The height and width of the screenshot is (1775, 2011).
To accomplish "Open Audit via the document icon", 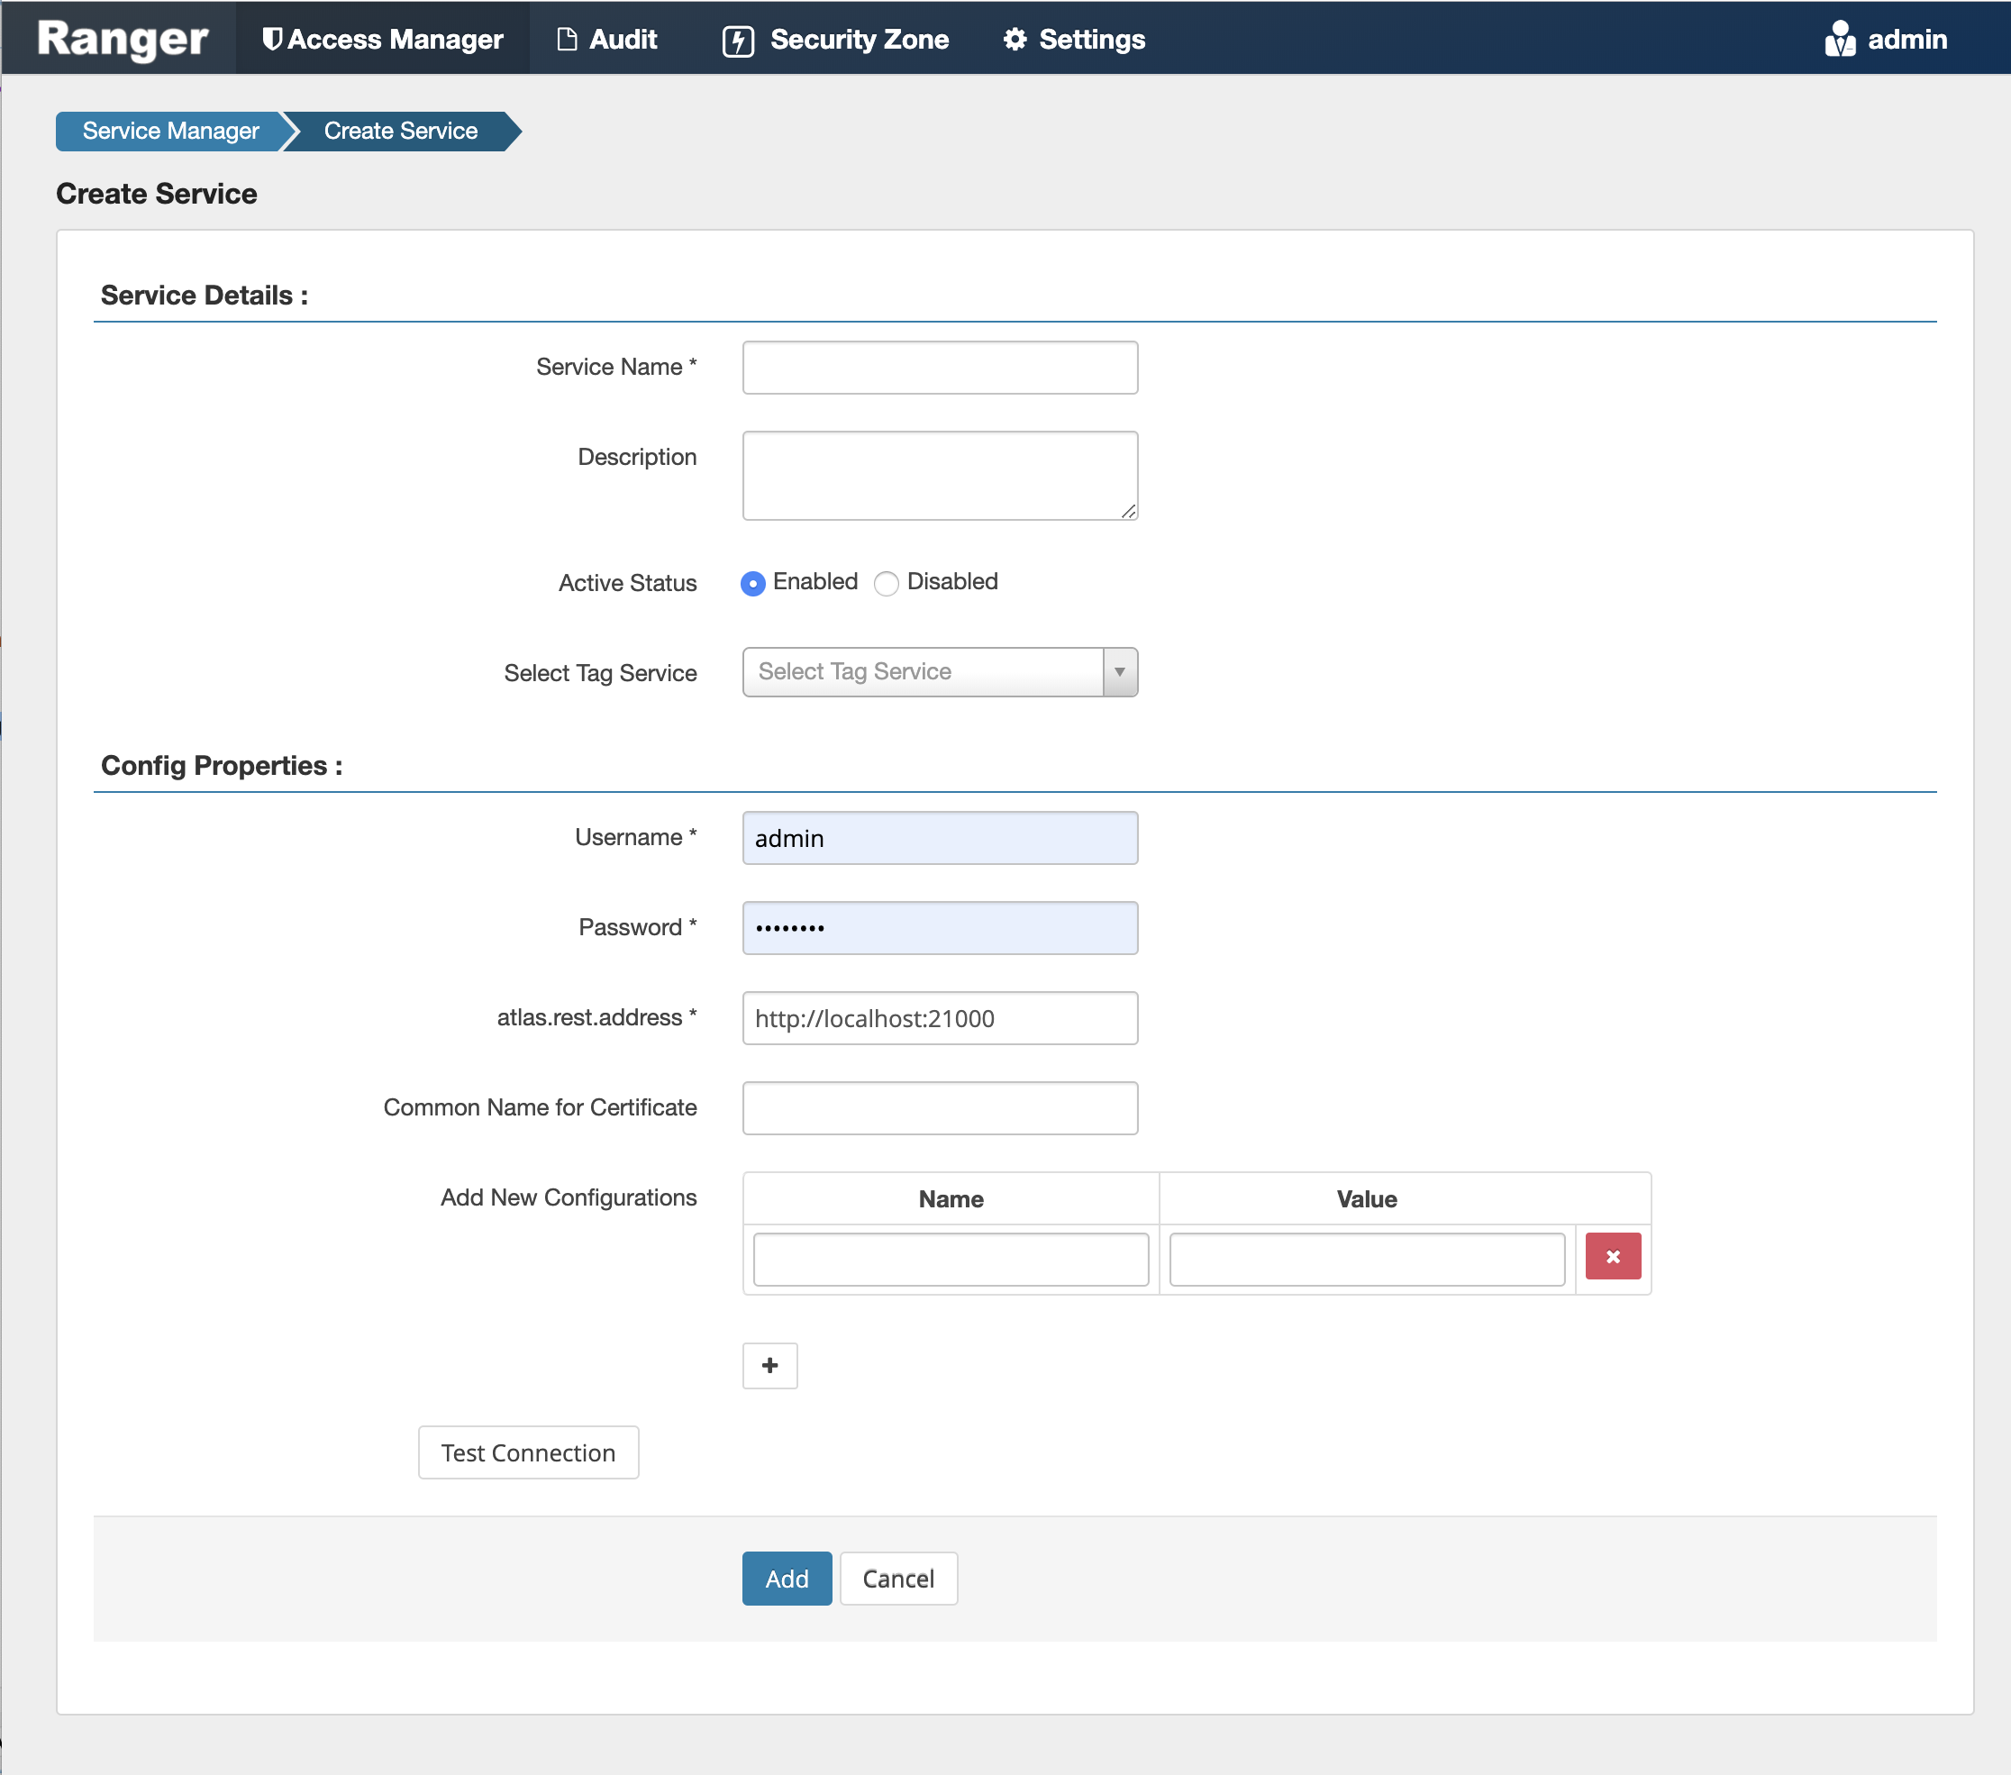I will coord(567,39).
